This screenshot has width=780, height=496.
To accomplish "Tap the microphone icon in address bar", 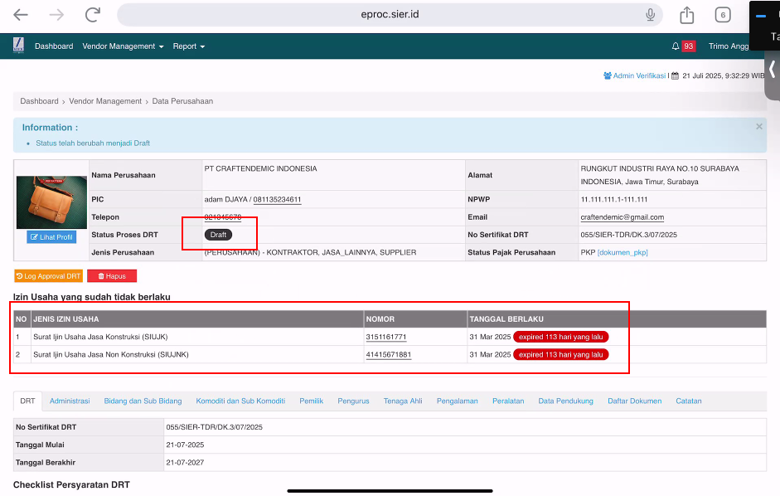I will click(x=651, y=15).
